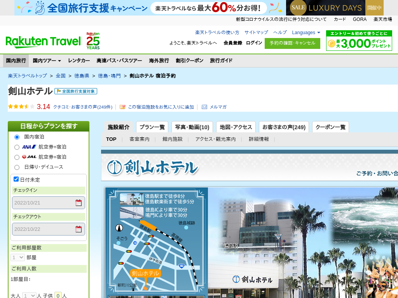
Task: Open the 旅行ガイド navigation menu item
Action: click(x=221, y=61)
